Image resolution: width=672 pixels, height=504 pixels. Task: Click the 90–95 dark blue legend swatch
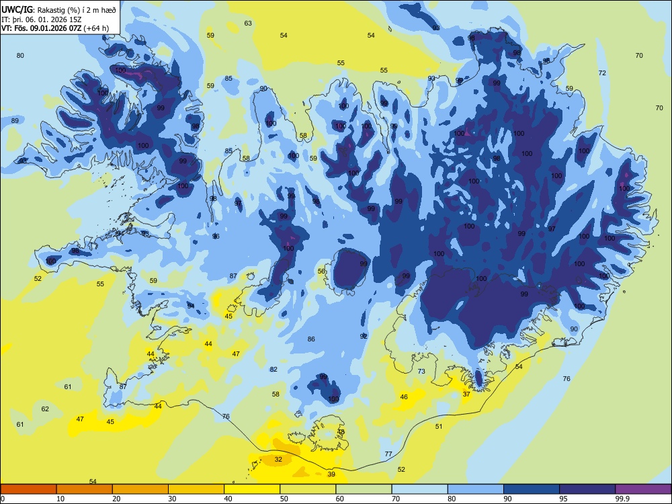(x=532, y=489)
